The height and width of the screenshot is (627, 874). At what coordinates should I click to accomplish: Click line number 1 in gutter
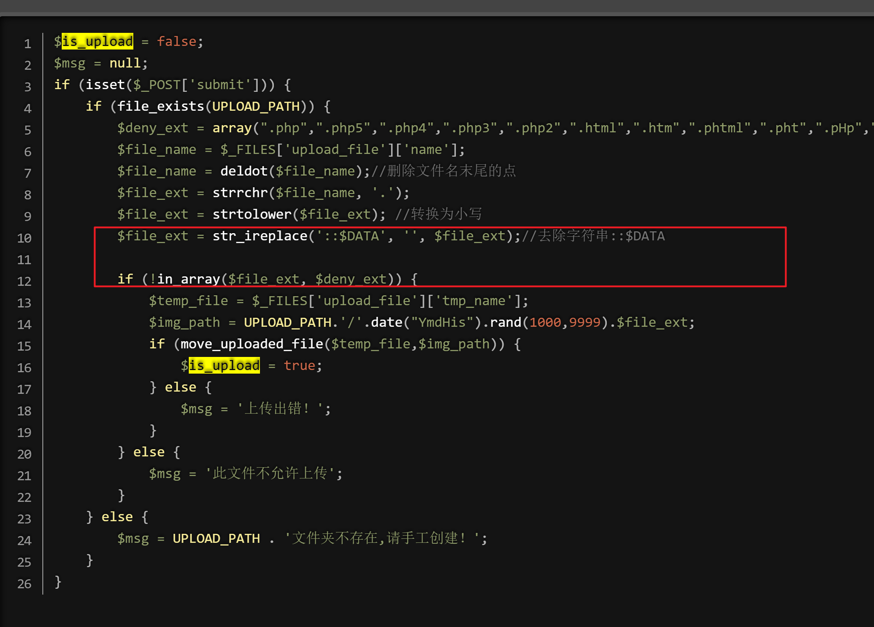[27, 44]
